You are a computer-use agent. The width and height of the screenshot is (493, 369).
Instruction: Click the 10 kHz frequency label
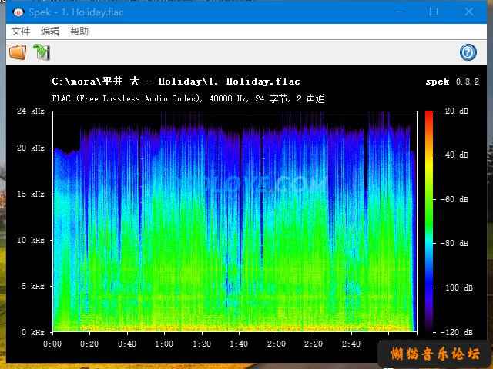(31, 240)
